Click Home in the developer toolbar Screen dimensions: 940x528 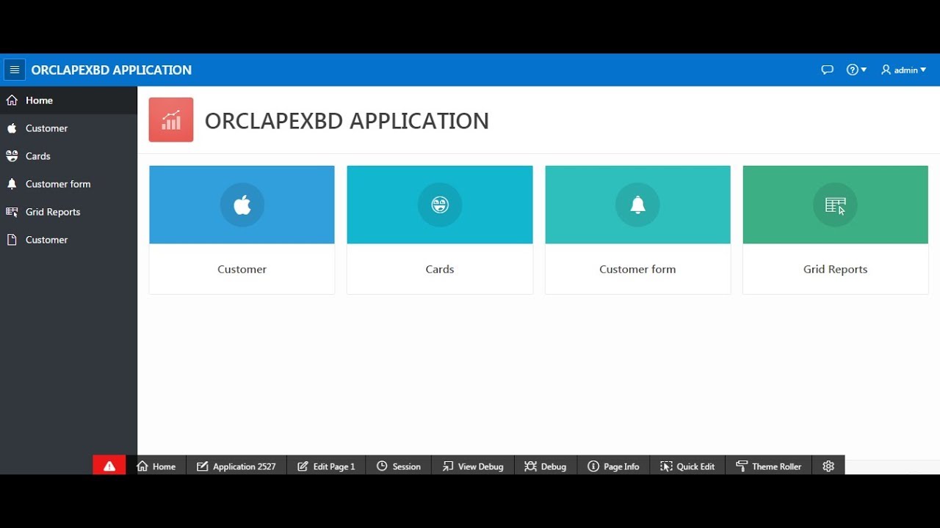point(156,466)
